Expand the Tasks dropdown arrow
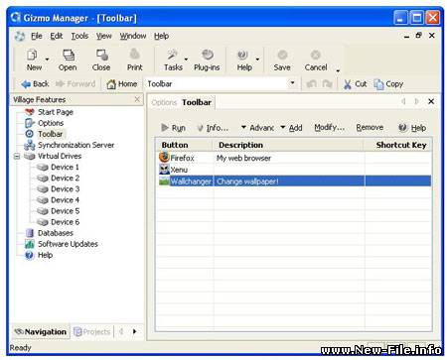This screenshot has width=447, height=360. click(186, 60)
